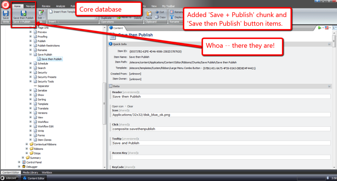337x181 pixels.
Task: Click the Quick Info section icon
Action: (x=111, y=44)
